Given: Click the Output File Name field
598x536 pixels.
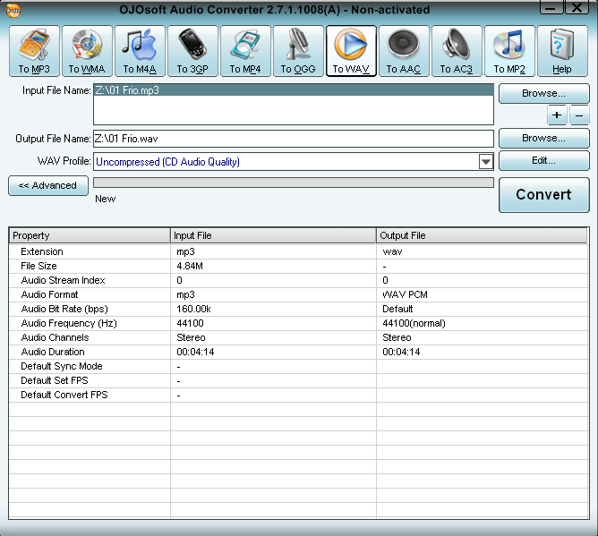Looking at the screenshot, I should coord(294,139).
